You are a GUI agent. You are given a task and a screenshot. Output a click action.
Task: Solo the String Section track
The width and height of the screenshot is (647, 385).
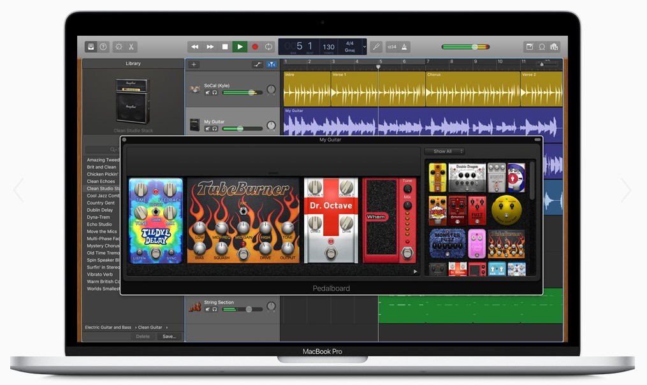pos(215,309)
